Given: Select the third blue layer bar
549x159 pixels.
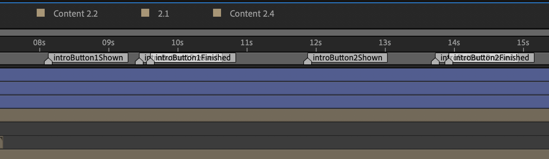Looking at the screenshot, I should [x=274, y=101].
